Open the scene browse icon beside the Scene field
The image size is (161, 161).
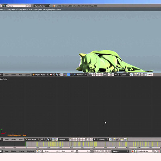5,6
